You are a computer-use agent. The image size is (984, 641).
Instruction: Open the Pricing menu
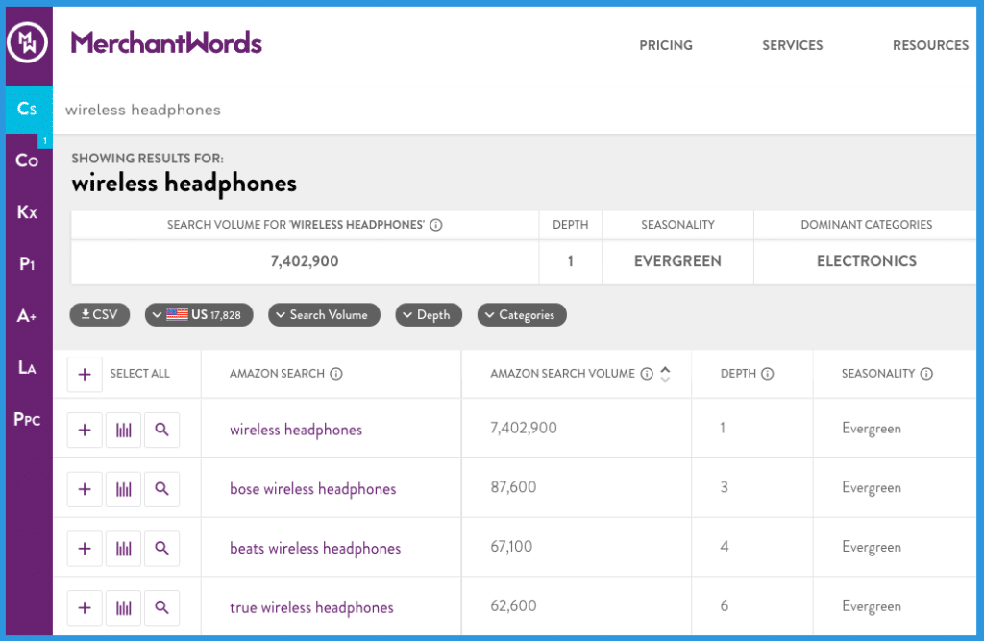tap(666, 45)
